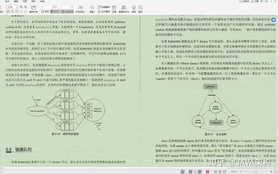Image resolution: width=278 pixels, height=174 pixels.
Task: Click the zoom in magnifier icon
Action: click(x=26, y=7)
